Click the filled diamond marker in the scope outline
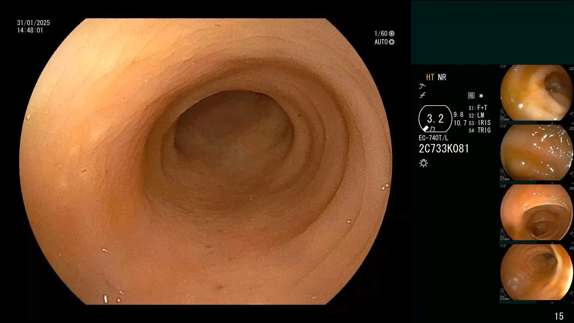Viewport: 574px width, 323px height. coord(426,128)
